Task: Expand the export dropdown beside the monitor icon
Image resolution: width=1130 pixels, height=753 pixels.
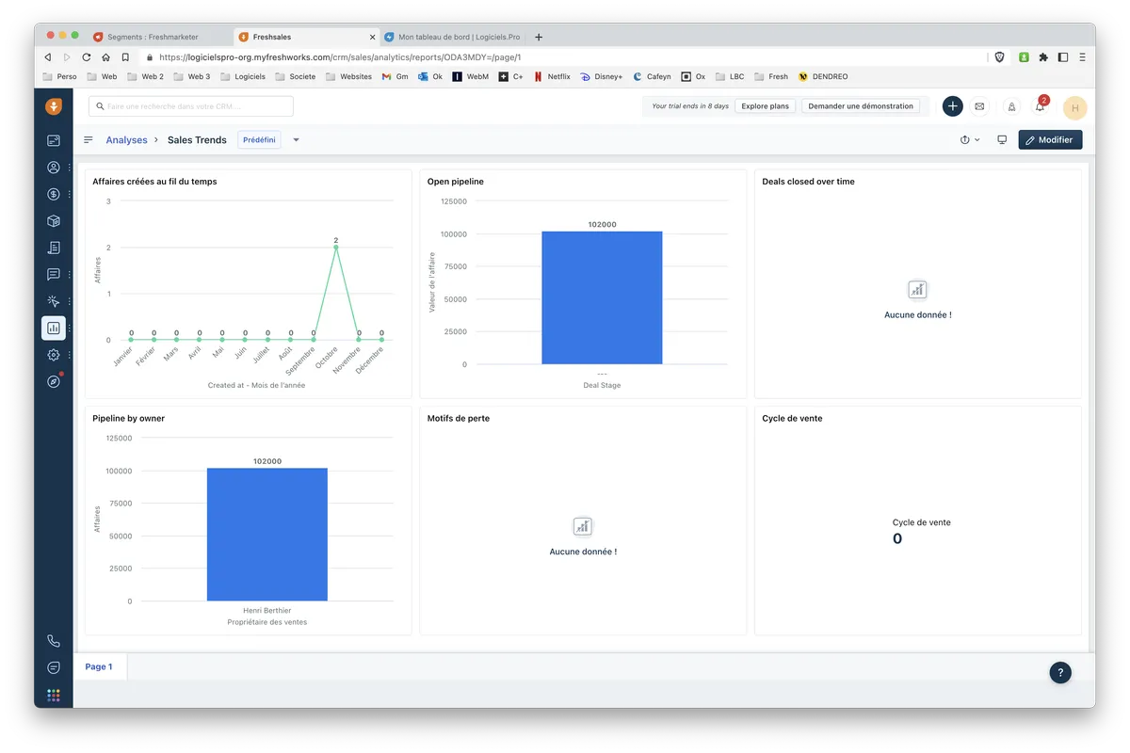Action: tap(969, 140)
